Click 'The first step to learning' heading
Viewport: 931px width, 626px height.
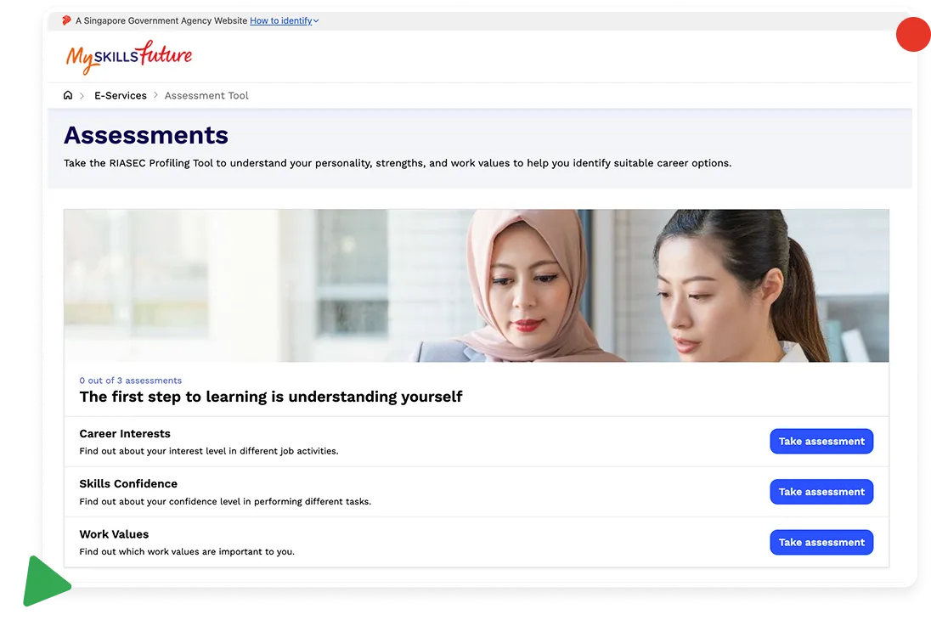271,397
